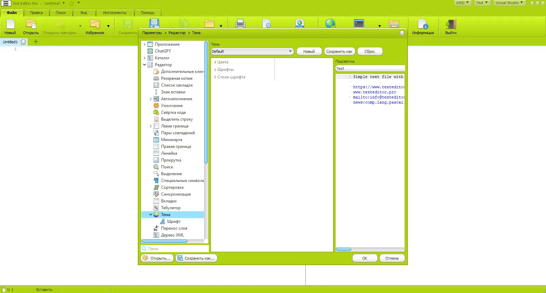The height and width of the screenshot is (293, 546).
Task: Expand the Стили шрифта section
Action: [215, 77]
